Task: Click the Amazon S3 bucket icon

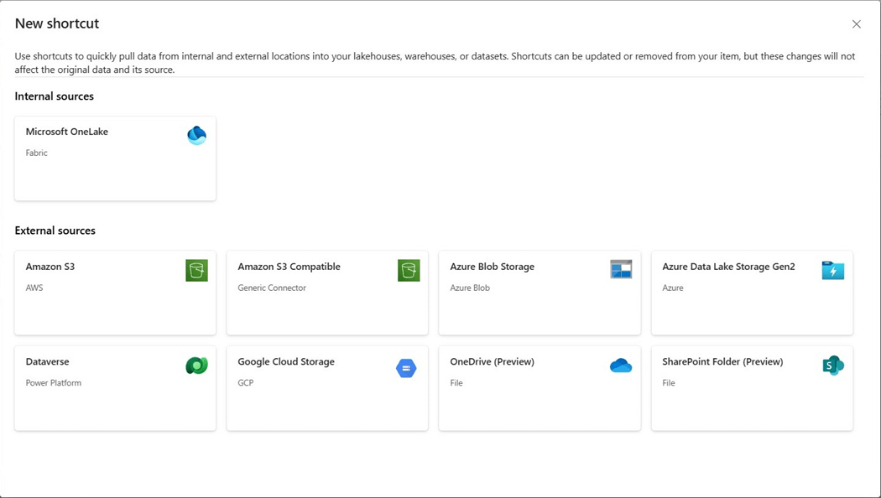Action: (x=196, y=270)
